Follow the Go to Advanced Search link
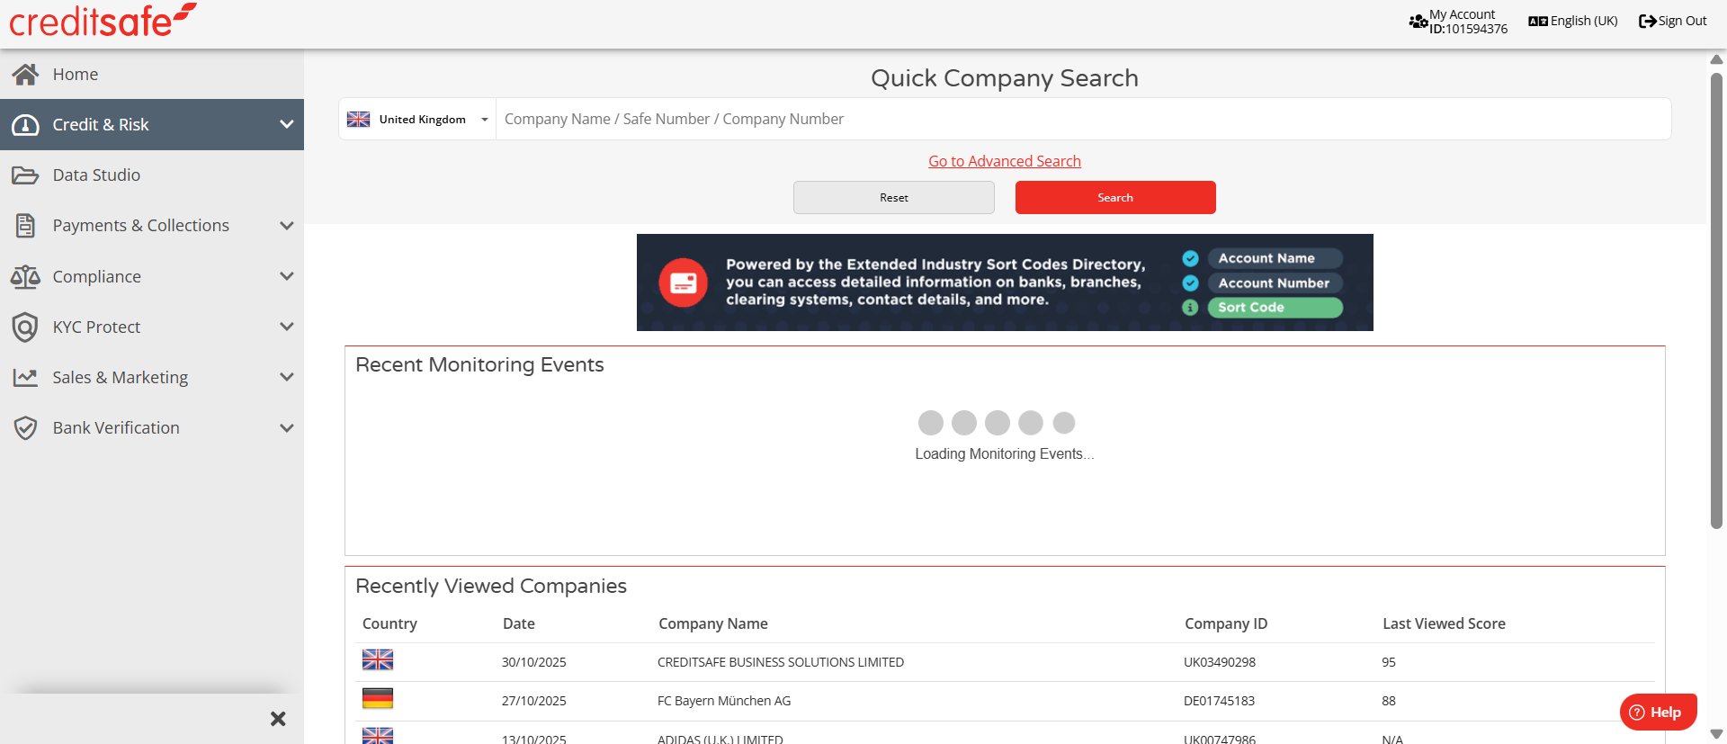Image resolution: width=1727 pixels, height=744 pixels. click(x=1004, y=161)
